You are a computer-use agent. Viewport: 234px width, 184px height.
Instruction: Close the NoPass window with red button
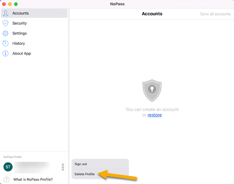pyautogui.click(x=4, y=4)
